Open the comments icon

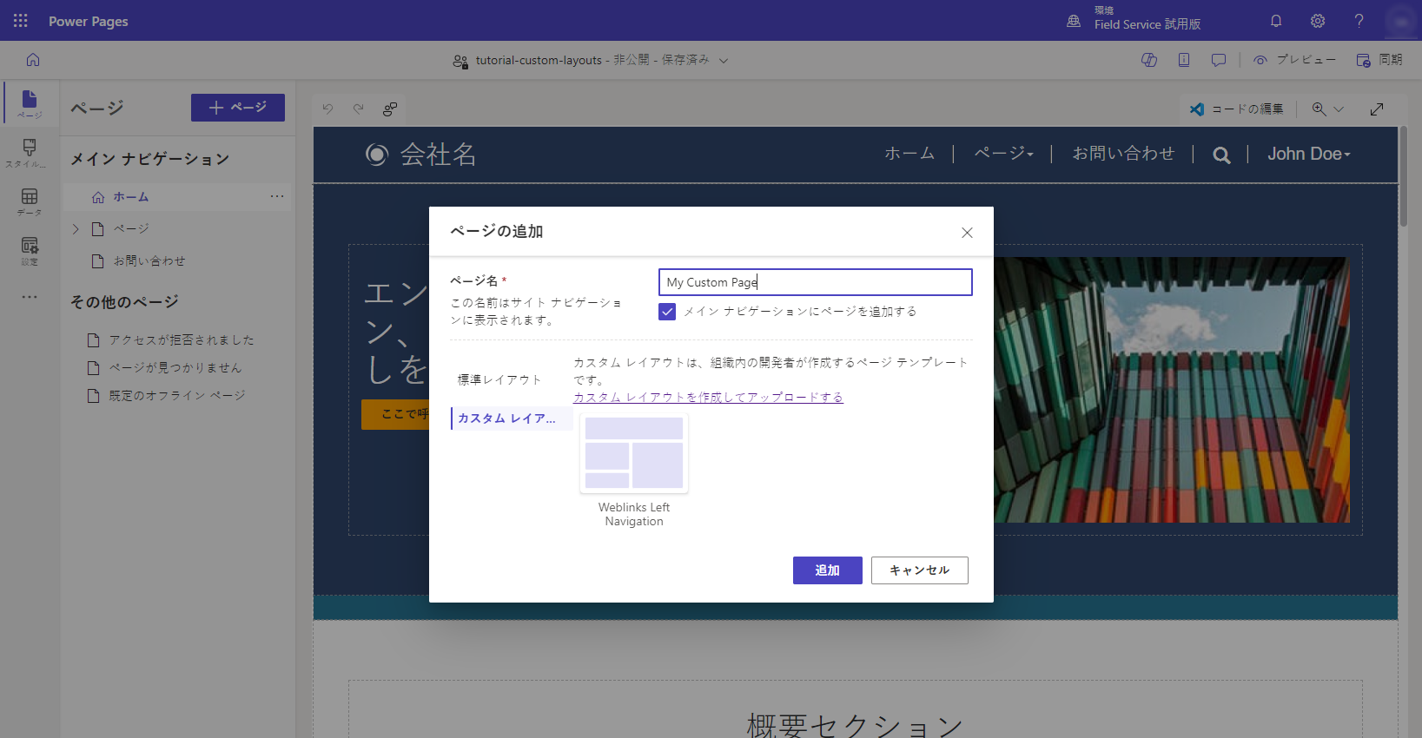tap(1219, 60)
